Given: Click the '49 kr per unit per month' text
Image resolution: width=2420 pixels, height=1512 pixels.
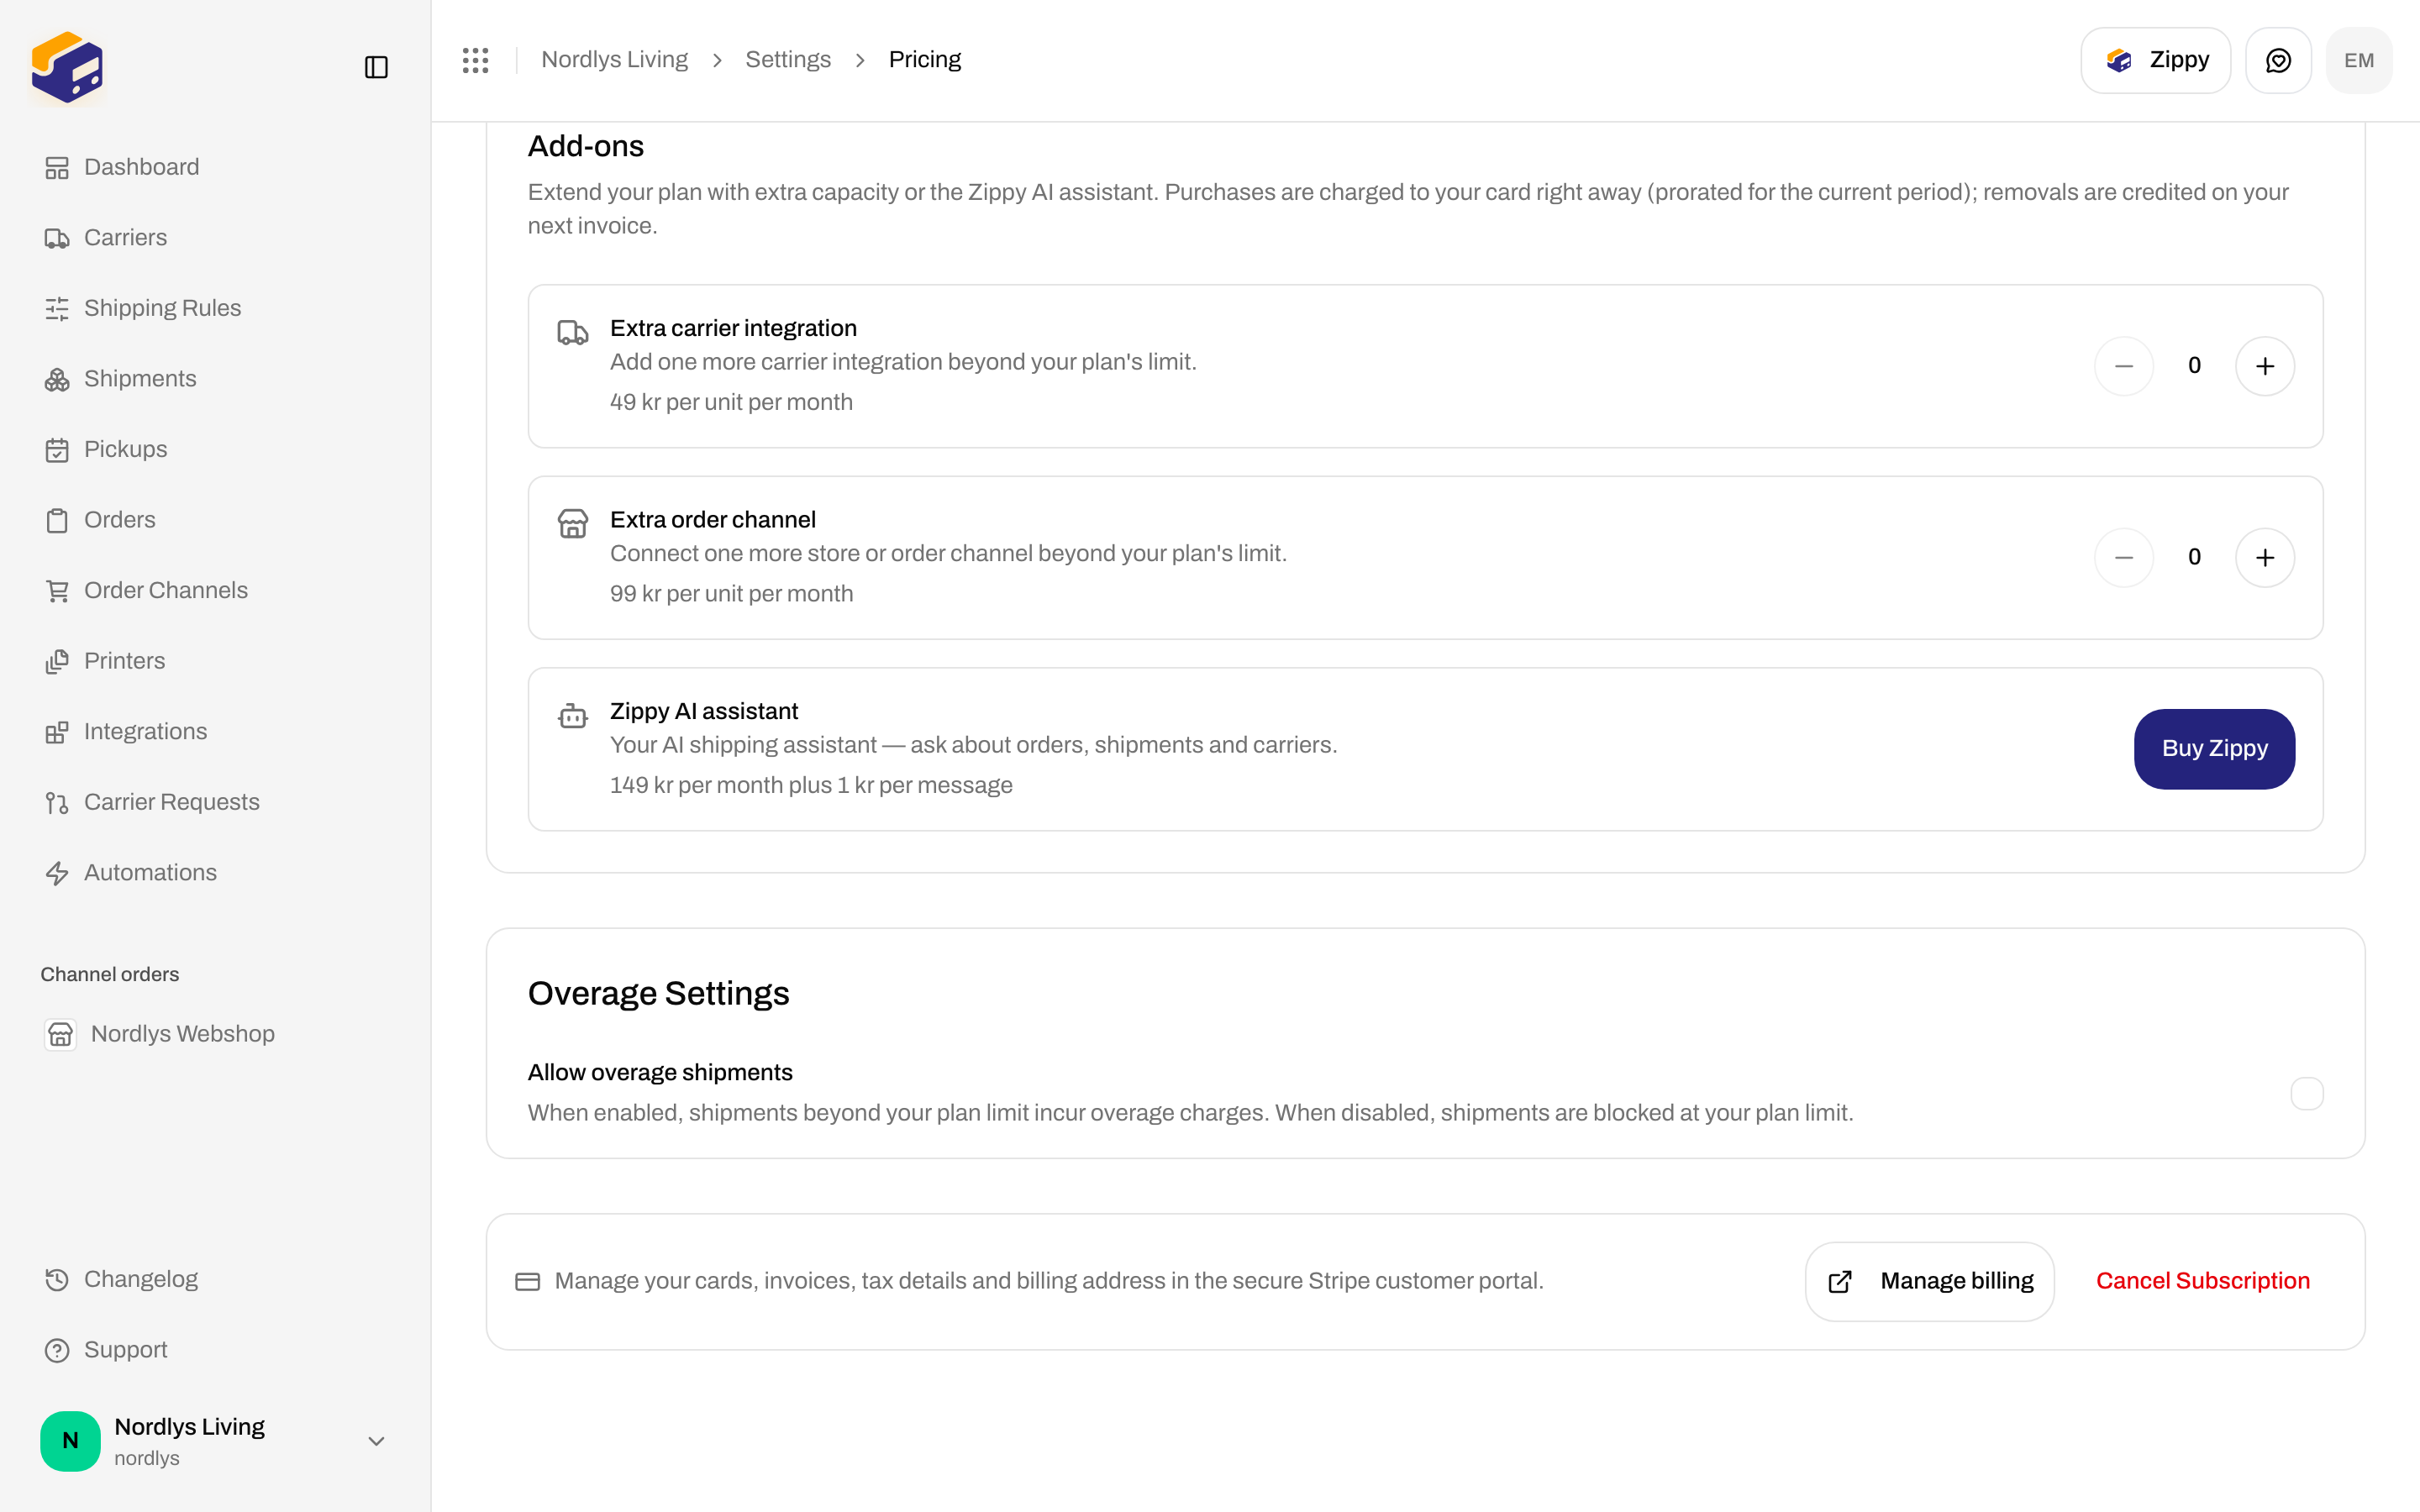Looking at the screenshot, I should 731,402.
